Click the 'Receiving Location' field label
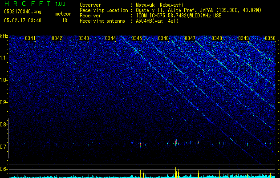 point(104,10)
